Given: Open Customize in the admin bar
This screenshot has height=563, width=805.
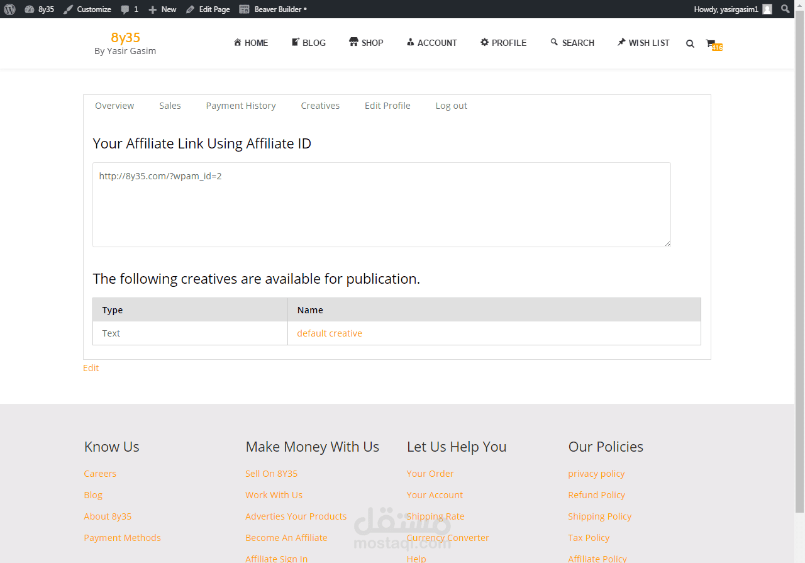Looking at the screenshot, I should 87,9.
